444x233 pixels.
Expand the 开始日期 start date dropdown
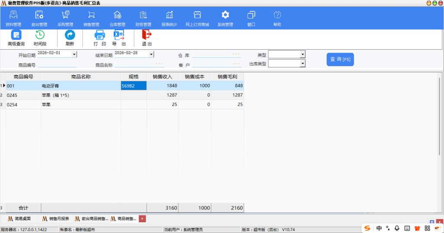pos(74,54)
